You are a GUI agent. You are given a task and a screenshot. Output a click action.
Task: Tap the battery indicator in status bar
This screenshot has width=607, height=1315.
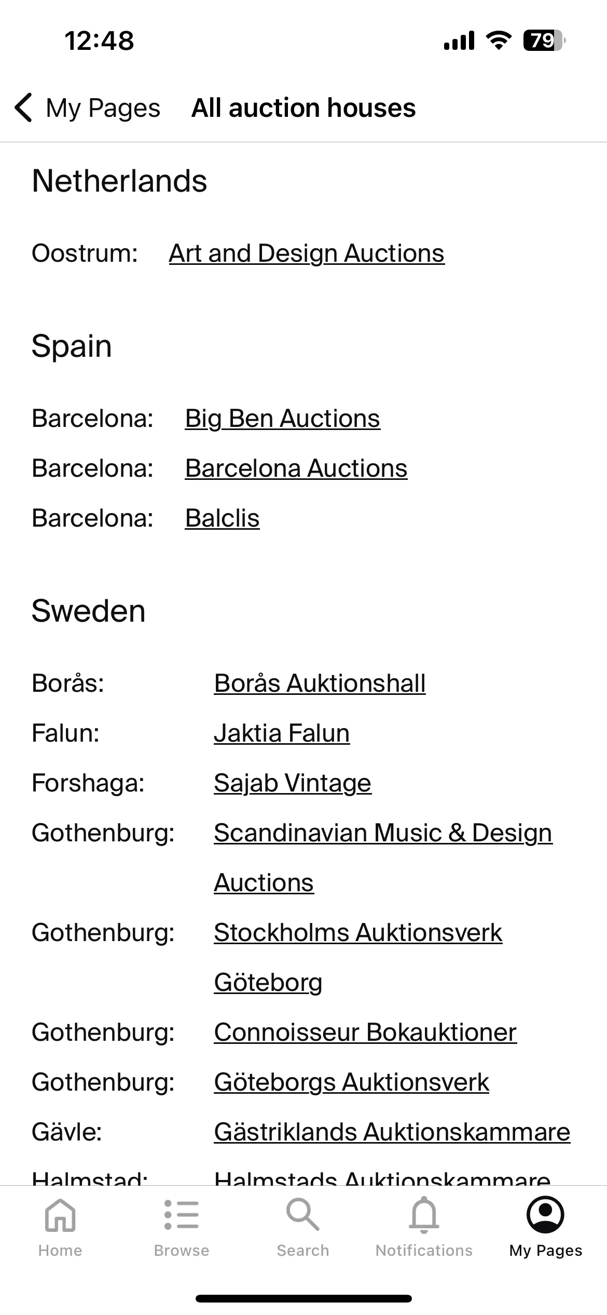[544, 41]
